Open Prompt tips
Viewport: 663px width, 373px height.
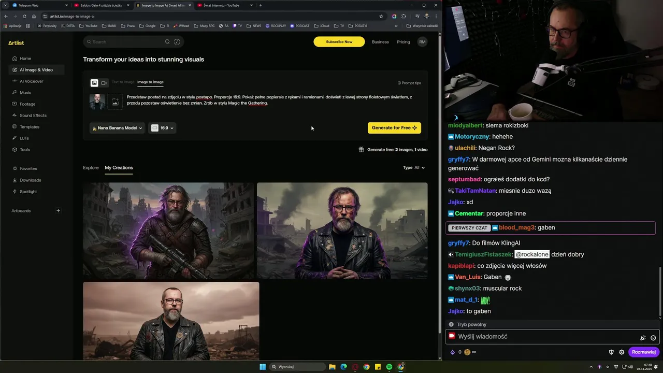pos(409,83)
